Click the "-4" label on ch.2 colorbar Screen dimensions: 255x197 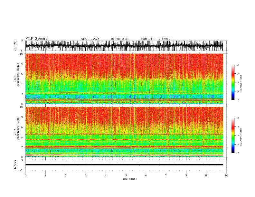(x=238, y=127)
